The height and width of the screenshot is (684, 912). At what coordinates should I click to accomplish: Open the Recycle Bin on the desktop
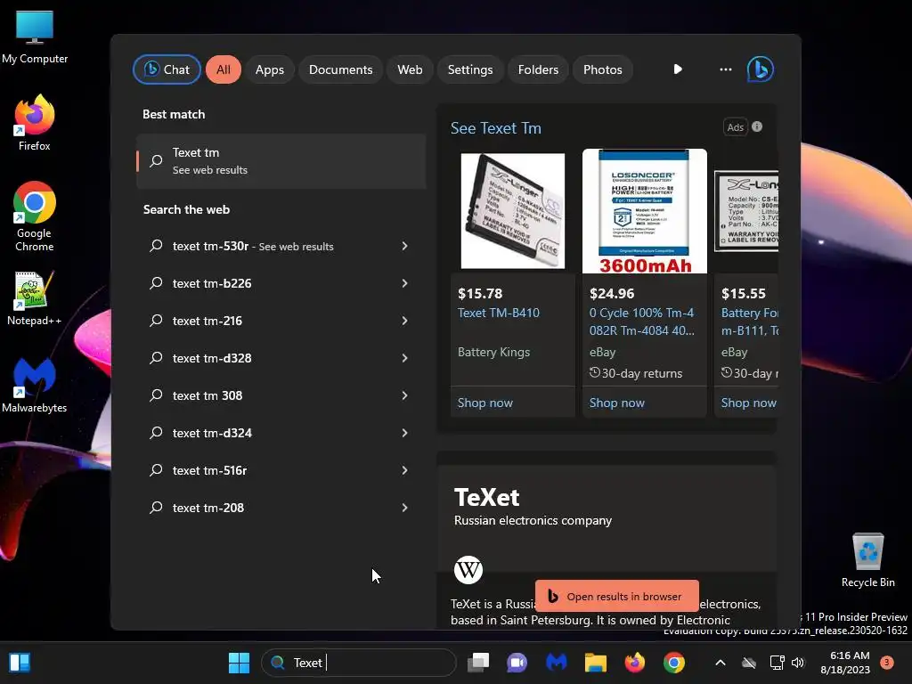tap(867, 559)
